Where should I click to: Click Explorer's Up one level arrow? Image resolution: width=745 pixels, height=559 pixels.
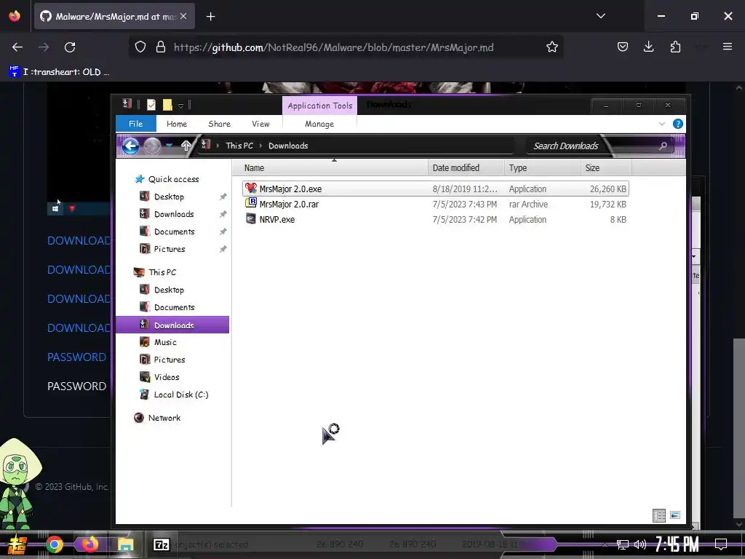coord(186,146)
